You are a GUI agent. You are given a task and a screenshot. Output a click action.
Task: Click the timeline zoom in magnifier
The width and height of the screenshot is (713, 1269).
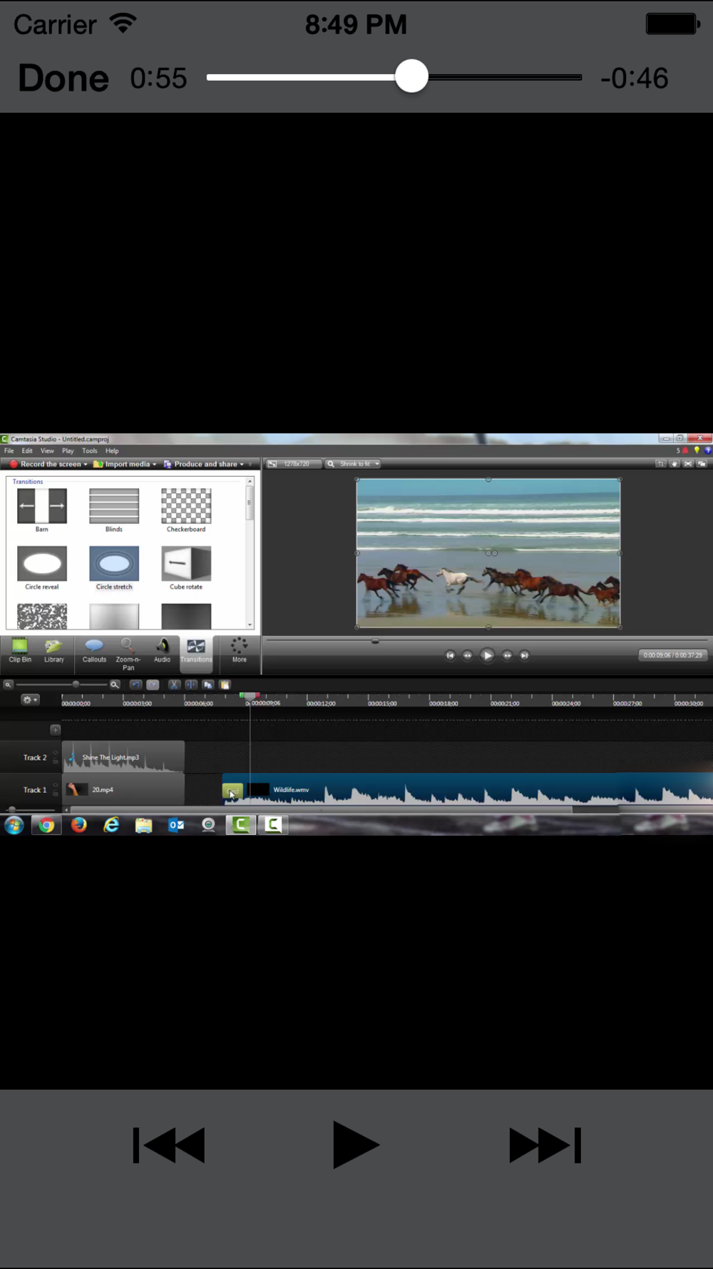(x=114, y=684)
